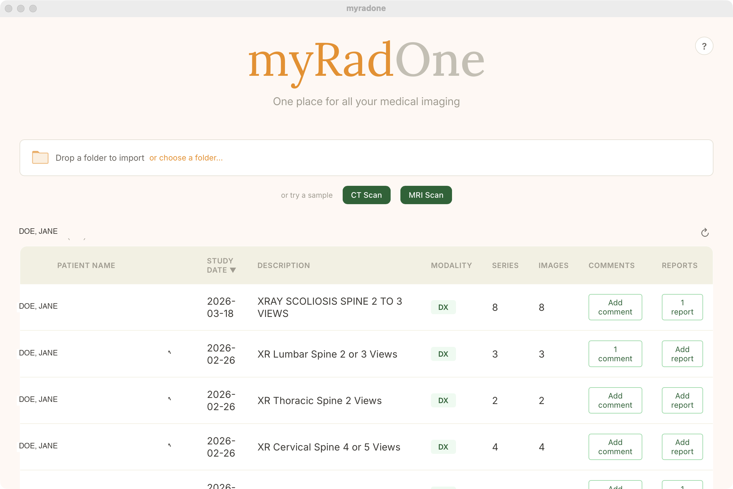Load the CT Scan sample

pyautogui.click(x=366, y=195)
